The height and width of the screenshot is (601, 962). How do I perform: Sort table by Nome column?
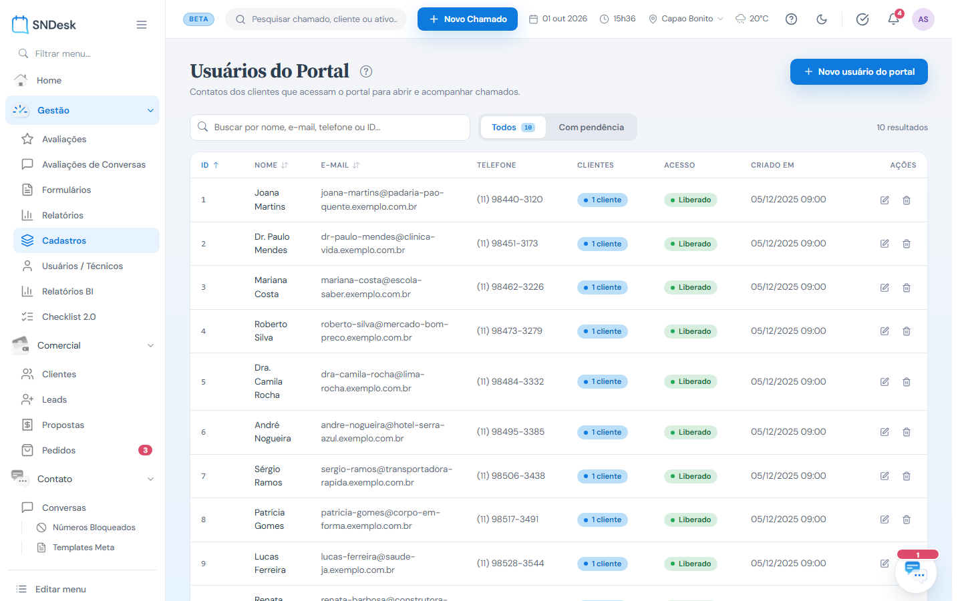point(271,165)
